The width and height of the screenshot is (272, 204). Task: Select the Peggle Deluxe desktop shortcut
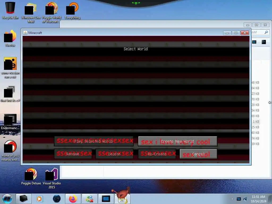click(31, 176)
